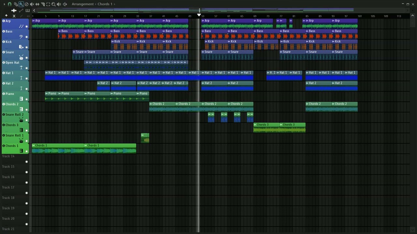Click the piano keys pattern icon
The width and height of the screenshot is (417, 234).
pyautogui.click(x=28, y=10)
